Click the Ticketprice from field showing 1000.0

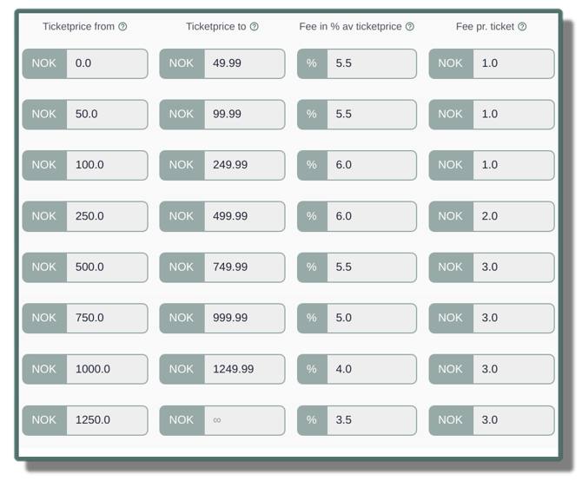point(106,369)
